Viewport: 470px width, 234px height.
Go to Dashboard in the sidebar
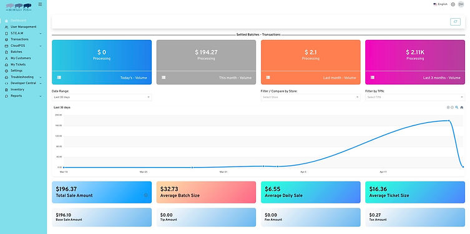pos(18,21)
